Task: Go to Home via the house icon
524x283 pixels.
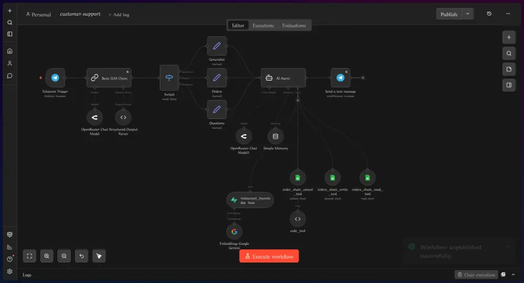Action: coord(9,51)
